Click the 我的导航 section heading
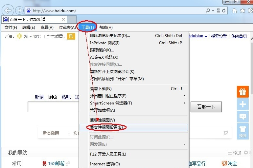Screen dimensions: 253x168 (x=18, y=153)
